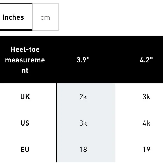Select EU size 19 cell
Viewport: 163px width, 163px height.
[146, 150]
